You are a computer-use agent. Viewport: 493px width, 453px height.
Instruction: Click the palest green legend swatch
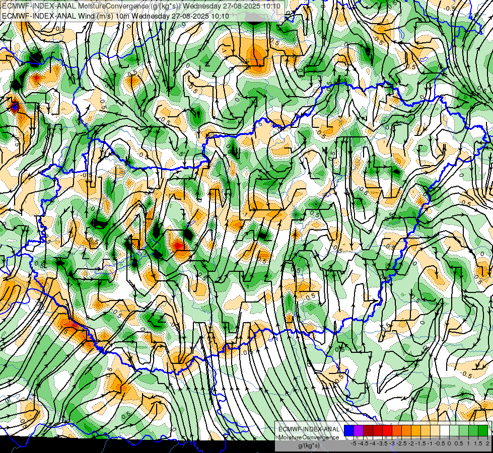click(x=454, y=431)
